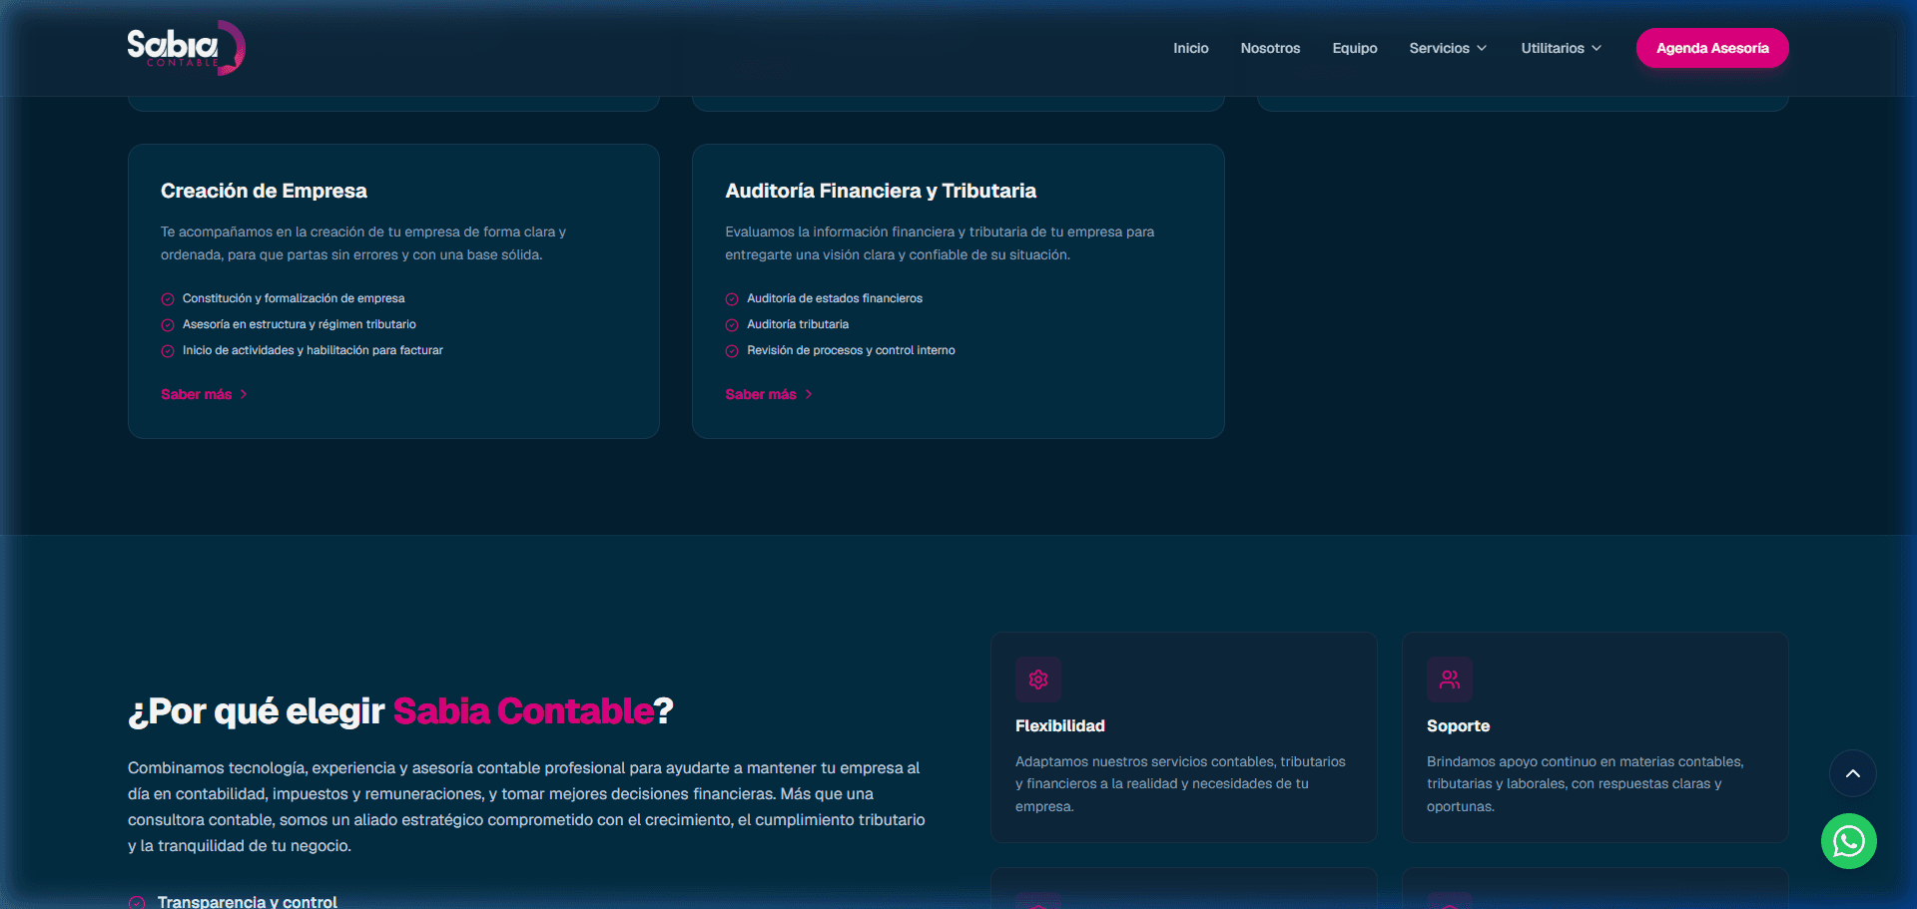
Task: Expand the Utilitarios dropdown menu
Action: [x=1561, y=48]
